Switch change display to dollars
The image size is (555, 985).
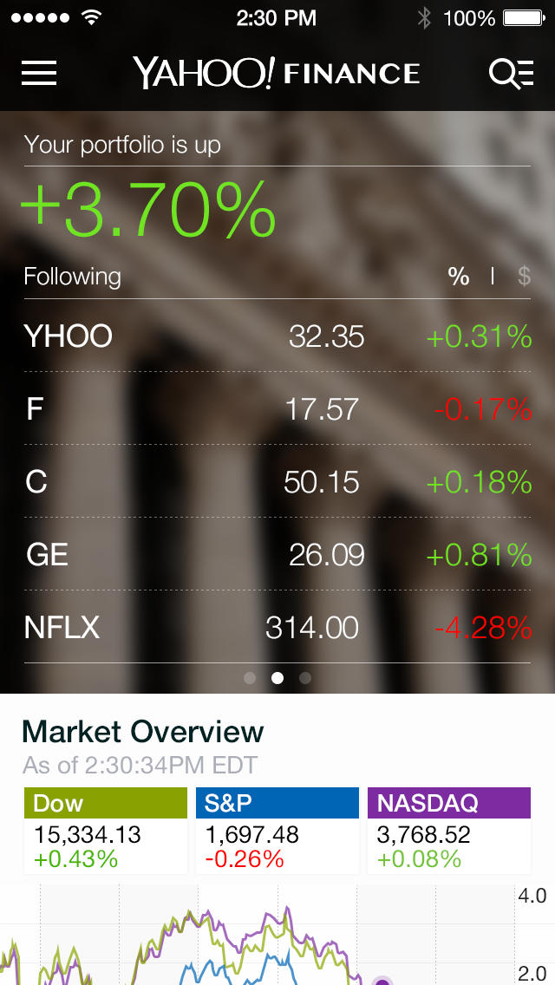[524, 277]
